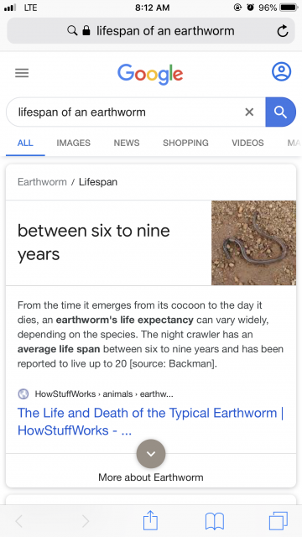Viewport: 302px width, 537px height.
Task: Expand More about Earthworm
Action: [x=151, y=477]
